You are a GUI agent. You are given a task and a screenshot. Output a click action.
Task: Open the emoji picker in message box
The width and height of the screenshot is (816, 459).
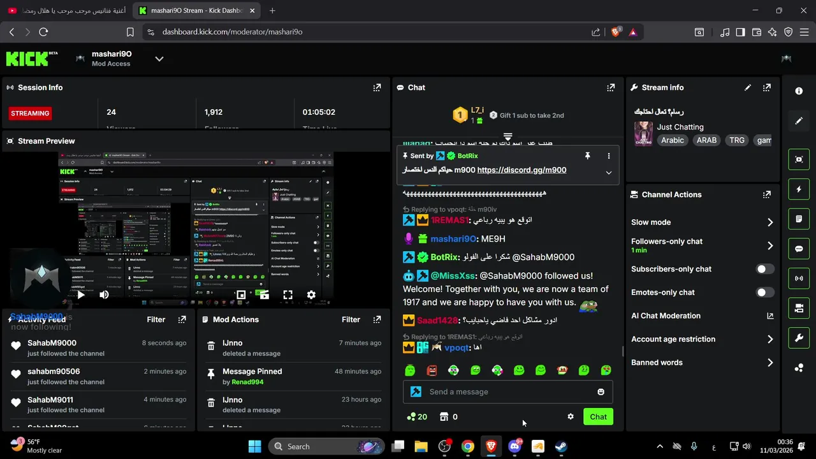click(601, 391)
